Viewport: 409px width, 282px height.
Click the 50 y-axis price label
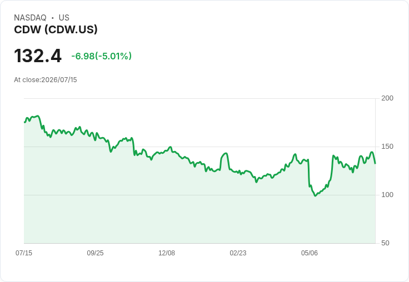pyautogui.click(x=385, y=243)
